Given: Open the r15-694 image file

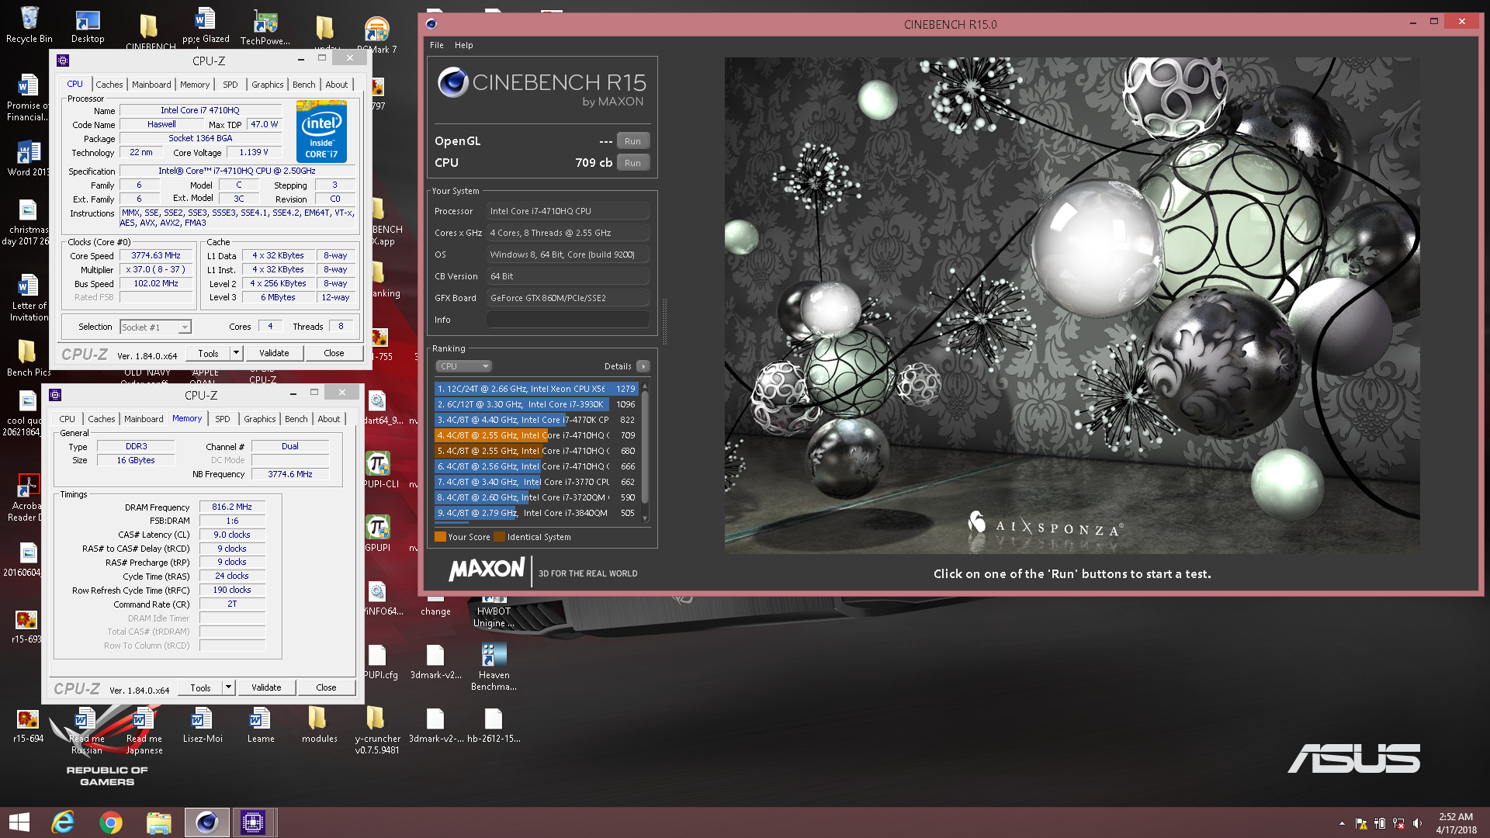Looking at the screenshot, I should click(28, 724).
